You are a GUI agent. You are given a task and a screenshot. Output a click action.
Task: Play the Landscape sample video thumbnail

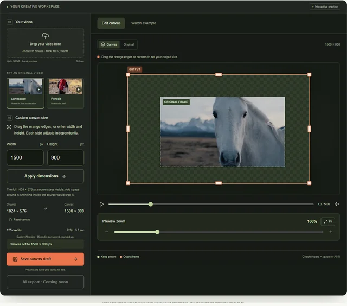pos(39,90)
